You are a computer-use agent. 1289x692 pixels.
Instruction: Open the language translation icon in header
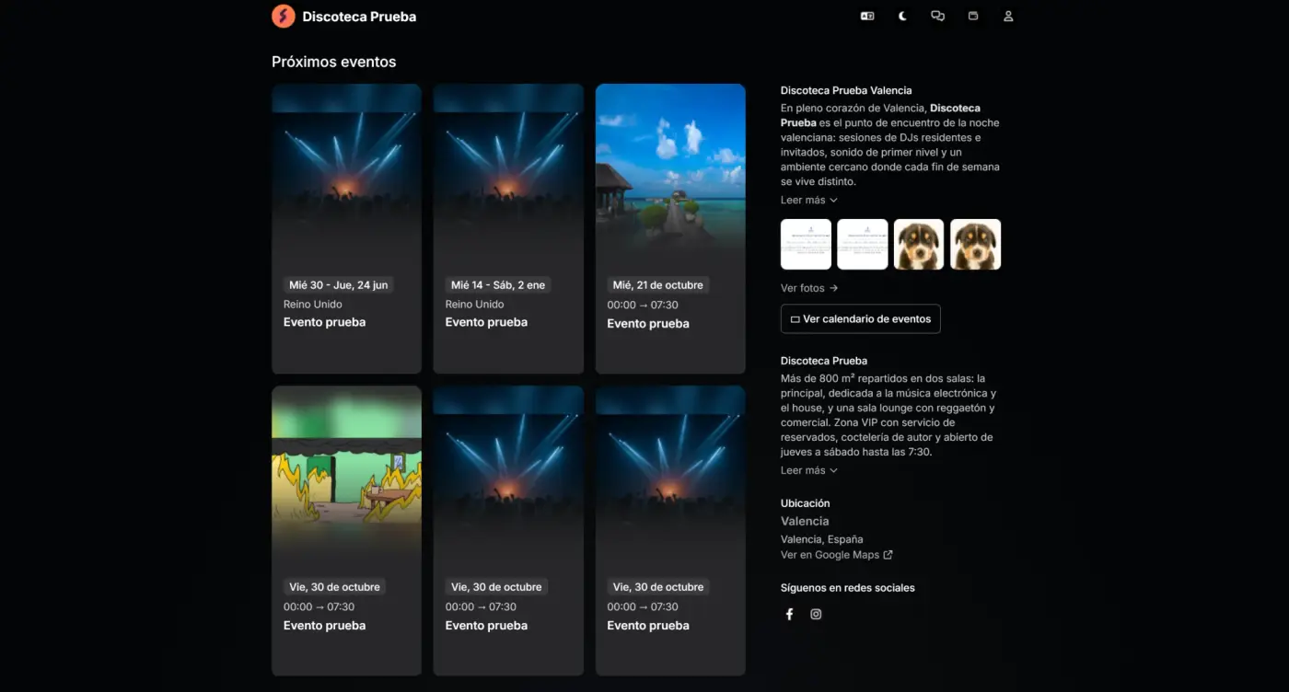coord(867,16)
